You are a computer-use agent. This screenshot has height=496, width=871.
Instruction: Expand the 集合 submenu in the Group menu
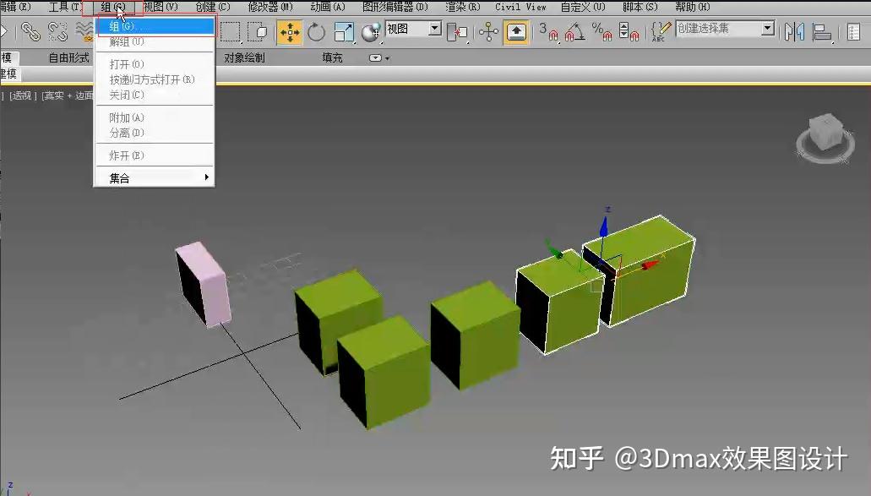click(135, 178)
